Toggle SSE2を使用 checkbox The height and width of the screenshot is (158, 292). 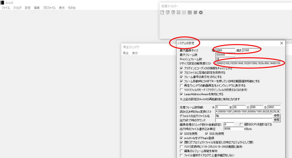(x=206, y=134)
